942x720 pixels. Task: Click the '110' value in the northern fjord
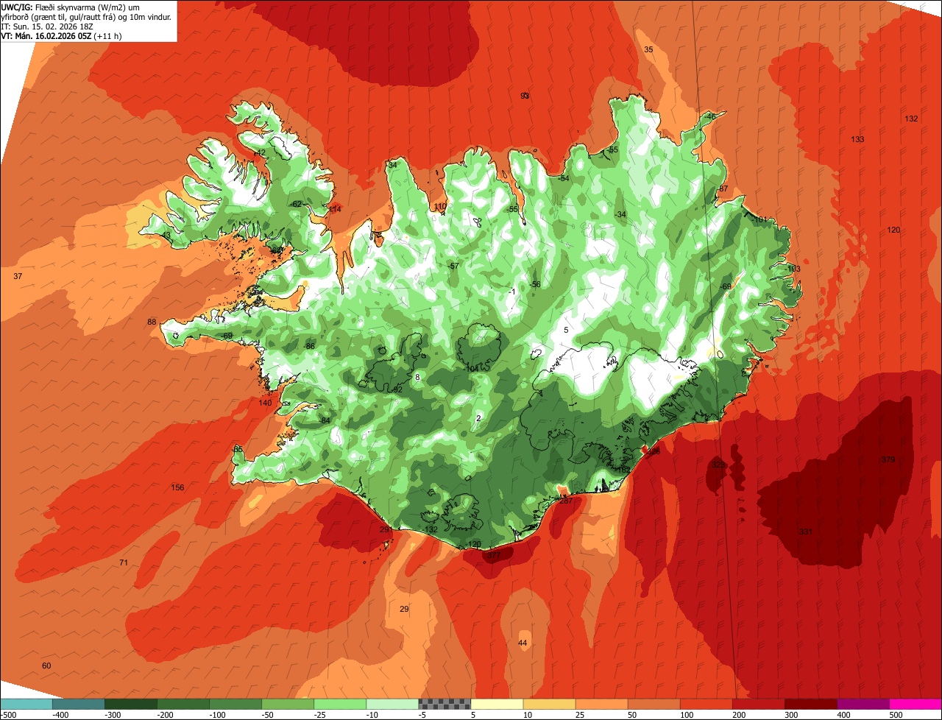(440, 206)
